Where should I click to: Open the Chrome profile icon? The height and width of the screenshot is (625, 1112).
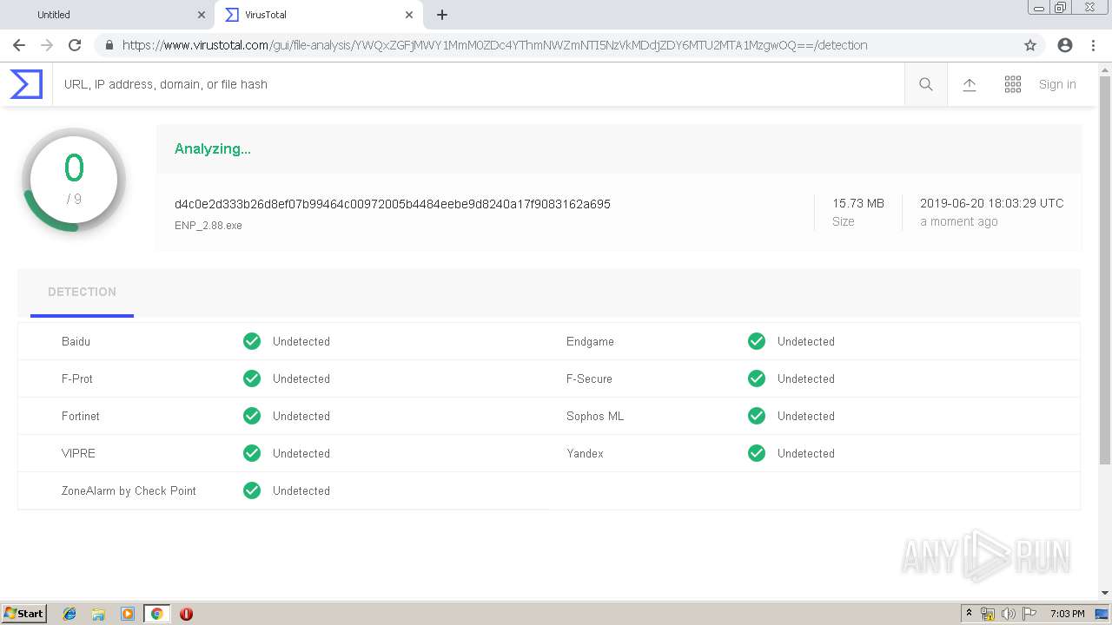(1065, 45)
